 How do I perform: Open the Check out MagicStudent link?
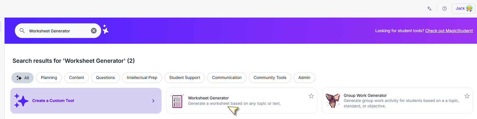tap(449, 31)
